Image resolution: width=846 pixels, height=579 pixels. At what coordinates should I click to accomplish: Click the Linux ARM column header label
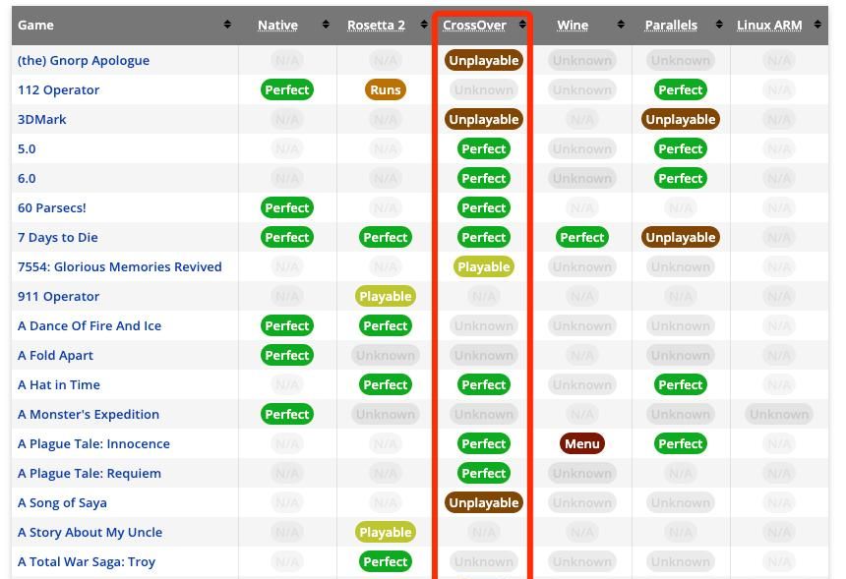click(769, 25)
